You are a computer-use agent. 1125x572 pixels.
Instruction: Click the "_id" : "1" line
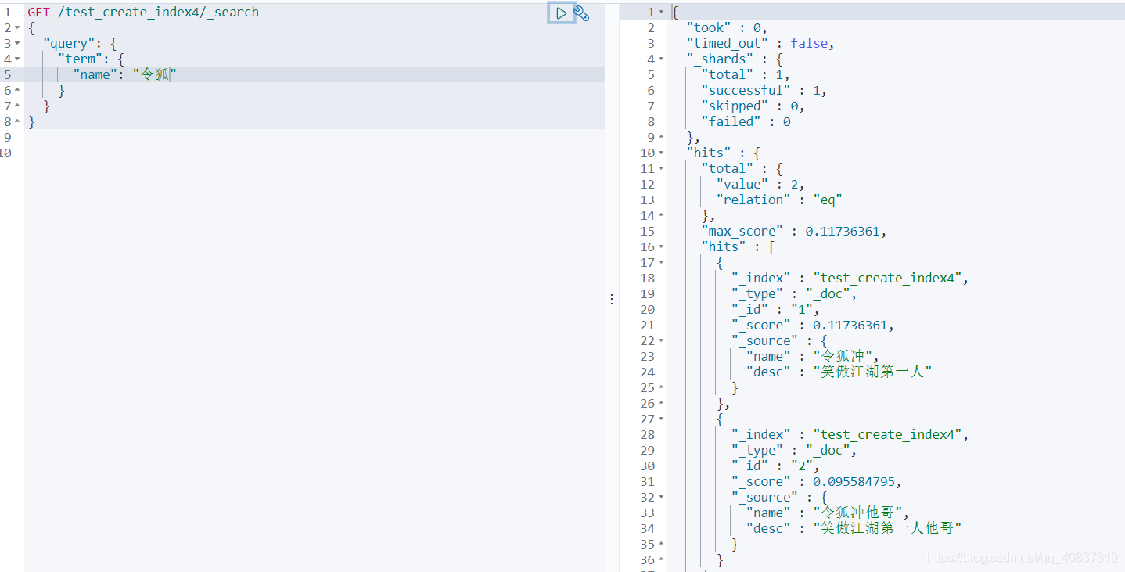pyautogui.click(x=775, y=310)
